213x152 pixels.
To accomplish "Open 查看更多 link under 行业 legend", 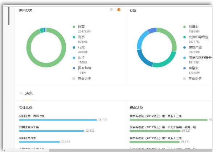I will coord(195,78).
